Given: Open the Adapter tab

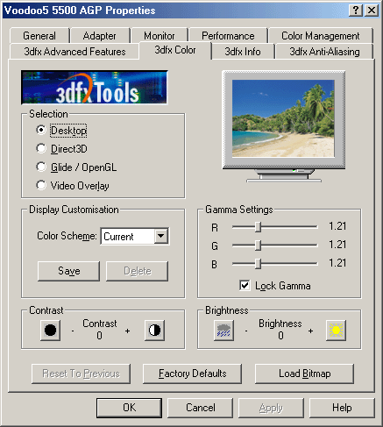Looking at the screenshot, I should coord(100,36).
